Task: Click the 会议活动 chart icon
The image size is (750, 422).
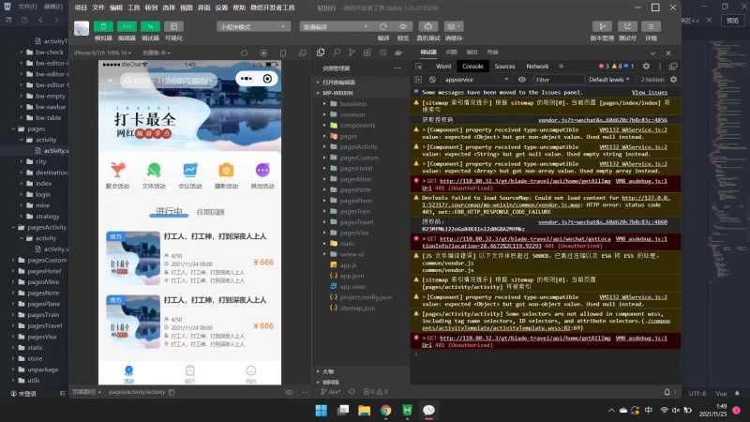Action: point(190,170)
